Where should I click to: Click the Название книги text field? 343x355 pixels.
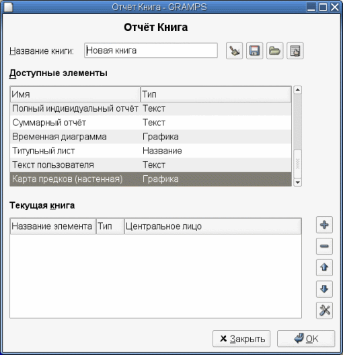pos(151,51)
